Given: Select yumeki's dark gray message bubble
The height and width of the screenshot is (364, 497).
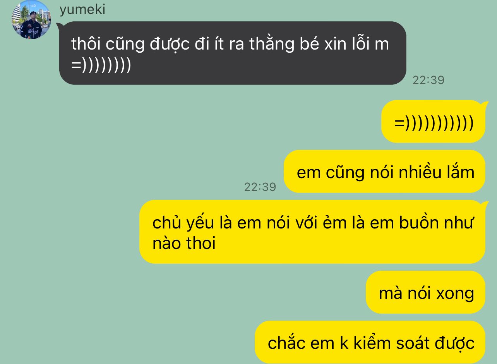Looking at the screenshot, I should click(232, 53).
